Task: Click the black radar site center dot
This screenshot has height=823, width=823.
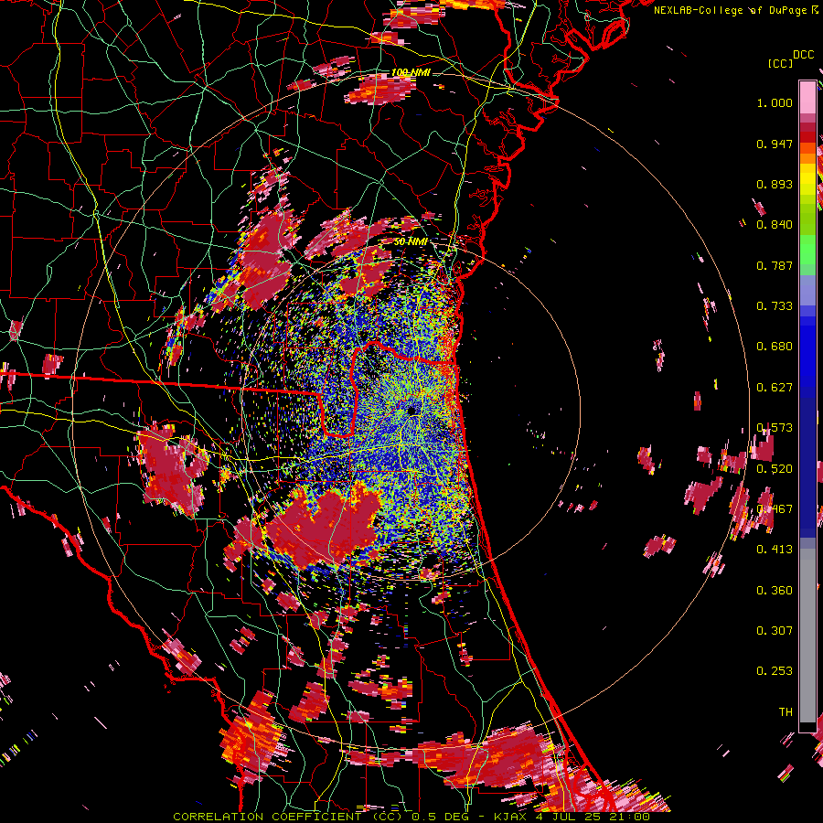Action: [x=412, y=411]
